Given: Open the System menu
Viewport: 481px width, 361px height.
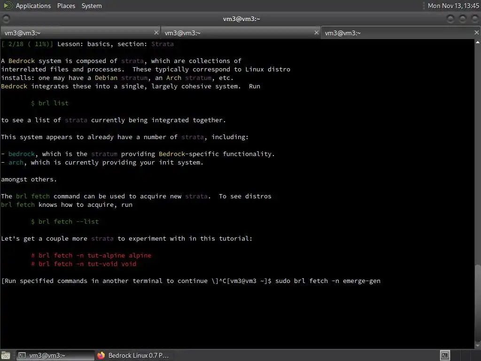Looking at the screenshot, I should (x=92, y=6).
